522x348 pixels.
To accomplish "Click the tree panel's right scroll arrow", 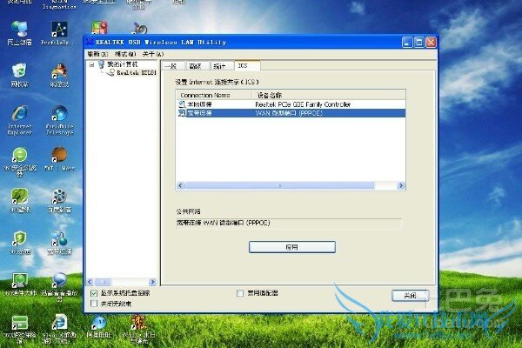I will (x=152, y=282).
